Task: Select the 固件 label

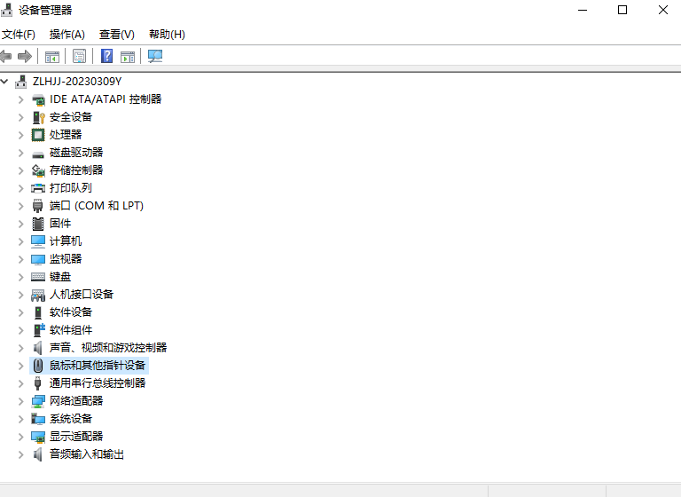Action: point(60,224)
